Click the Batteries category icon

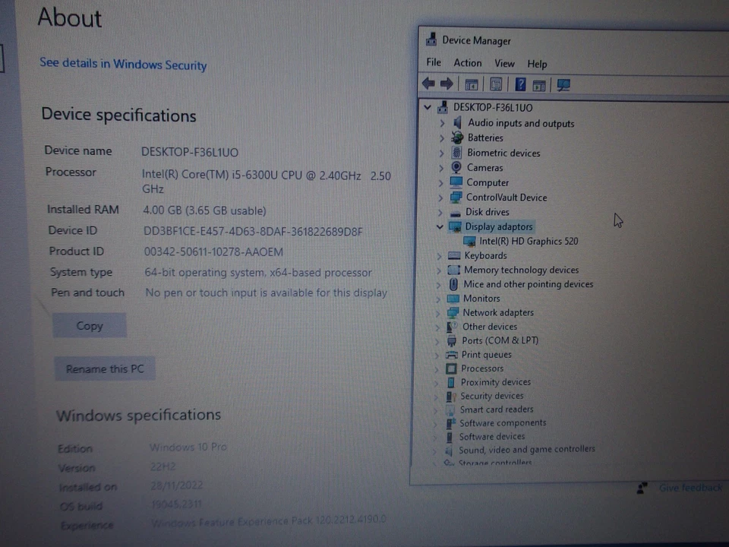[x=456, y=138]
